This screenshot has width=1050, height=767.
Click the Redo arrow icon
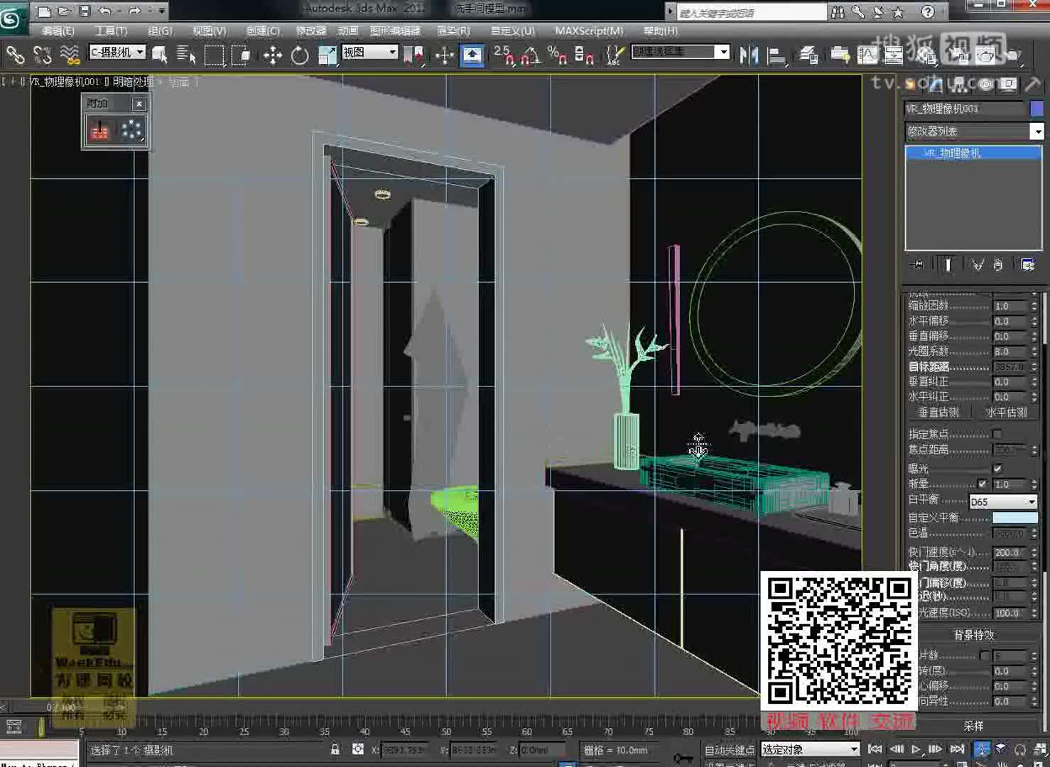tap(134, 11)
